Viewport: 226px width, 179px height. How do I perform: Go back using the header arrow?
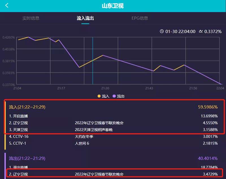[x=7, y=5]
